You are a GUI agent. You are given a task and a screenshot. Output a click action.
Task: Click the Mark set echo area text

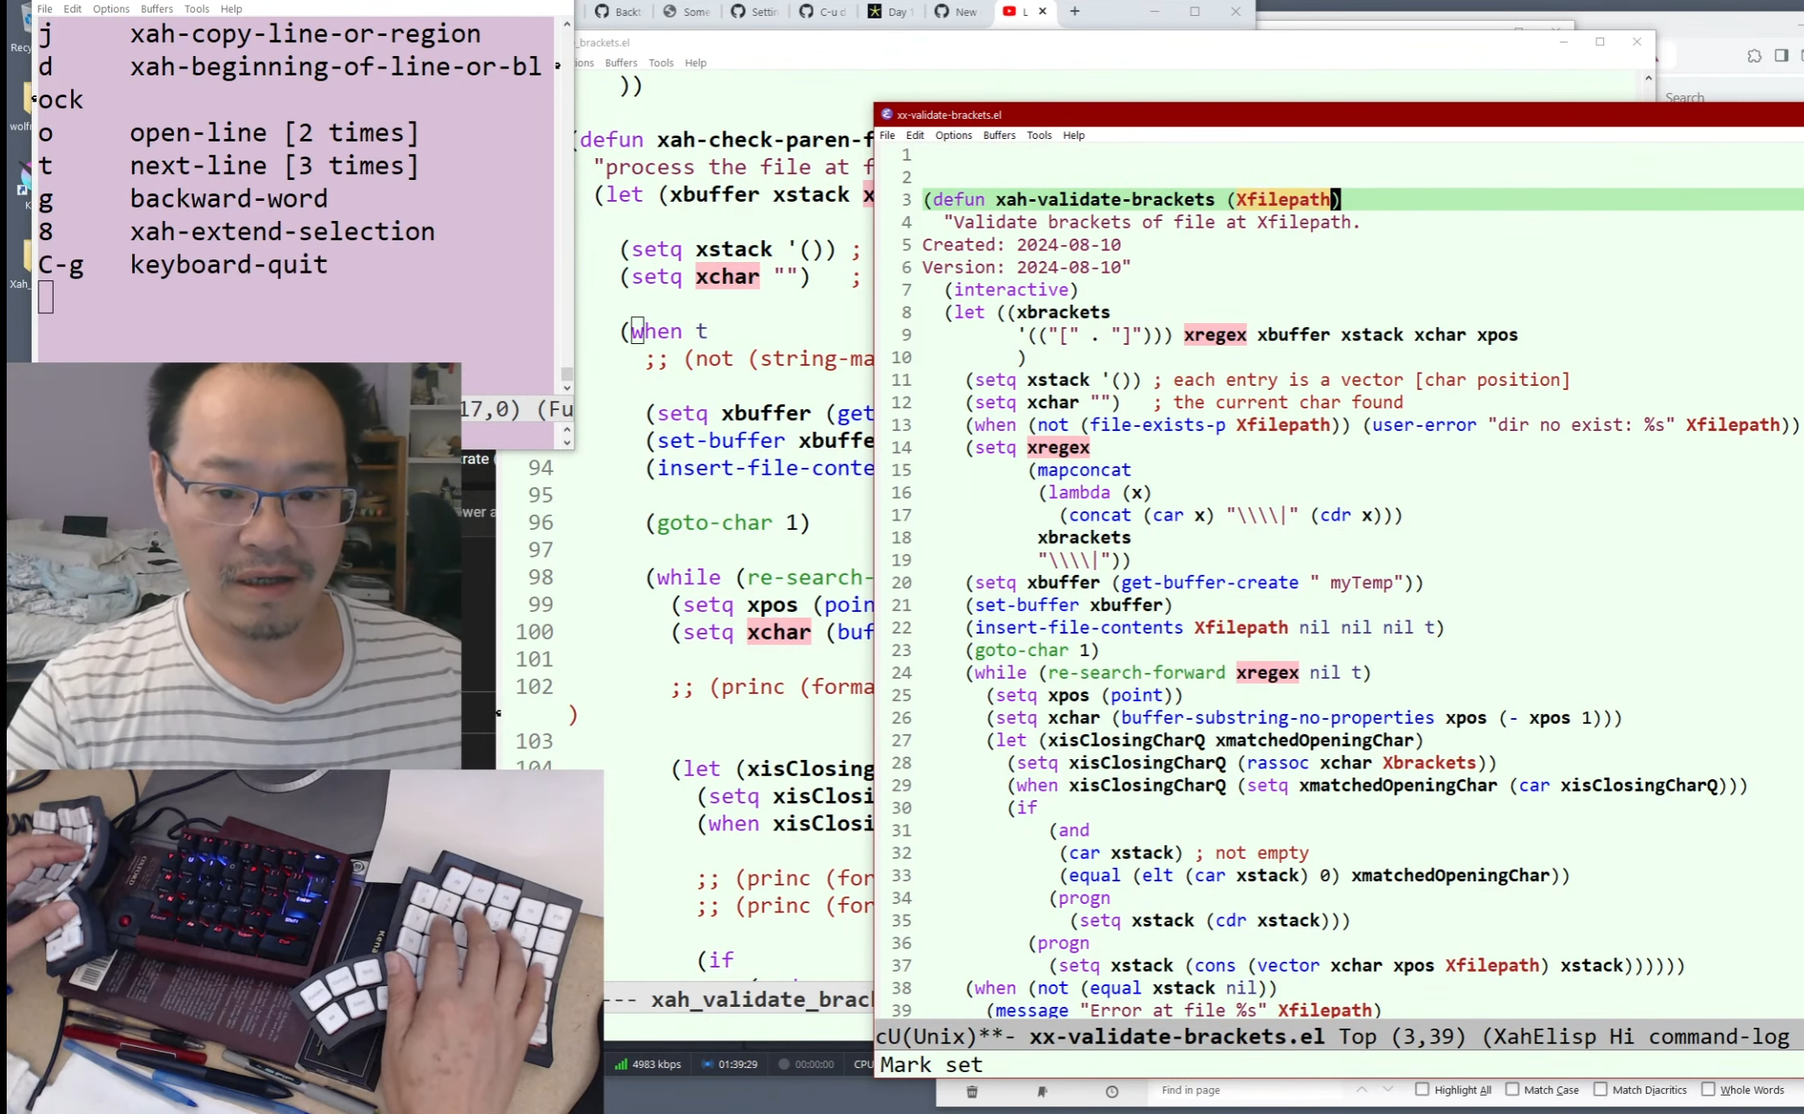tap(931, 1065)
